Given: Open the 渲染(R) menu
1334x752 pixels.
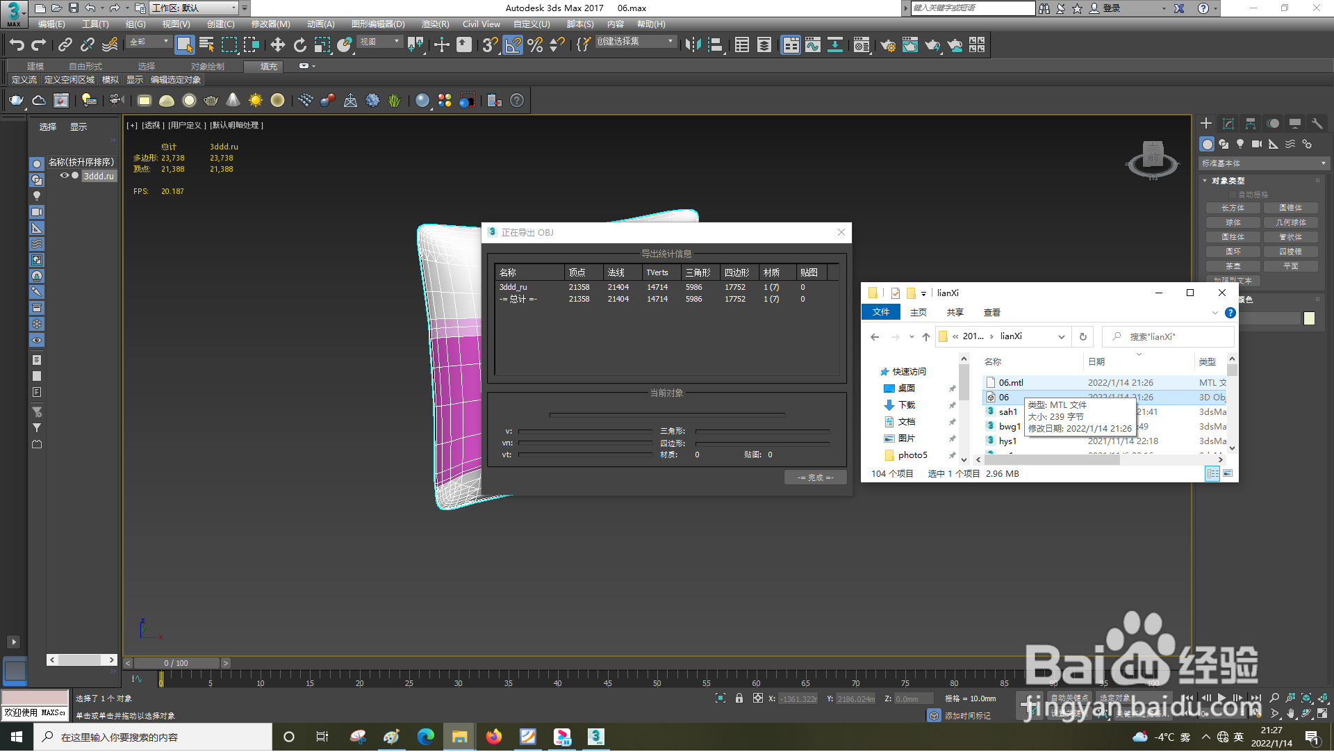Looking at the screenshot, I should coord(435,24).
